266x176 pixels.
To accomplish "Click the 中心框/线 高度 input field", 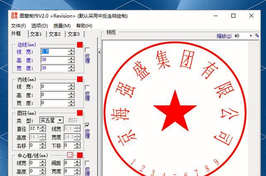I will tap(34, 171).
